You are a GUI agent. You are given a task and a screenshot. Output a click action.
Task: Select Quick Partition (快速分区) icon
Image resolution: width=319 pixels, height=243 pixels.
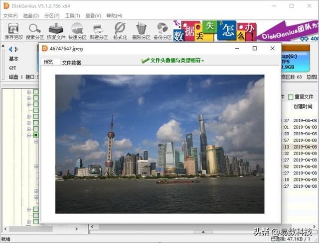[77, 31]
